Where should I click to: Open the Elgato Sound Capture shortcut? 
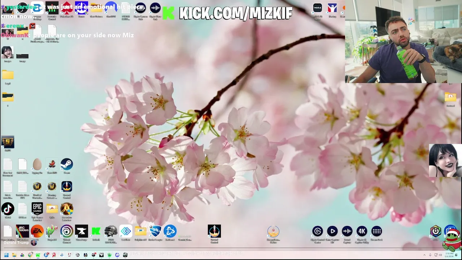347,231
